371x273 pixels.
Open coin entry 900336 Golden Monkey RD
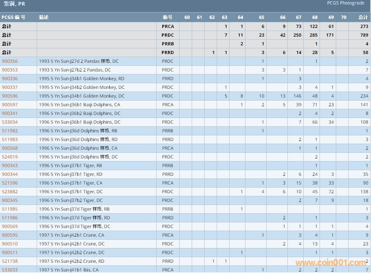(10, 79)
